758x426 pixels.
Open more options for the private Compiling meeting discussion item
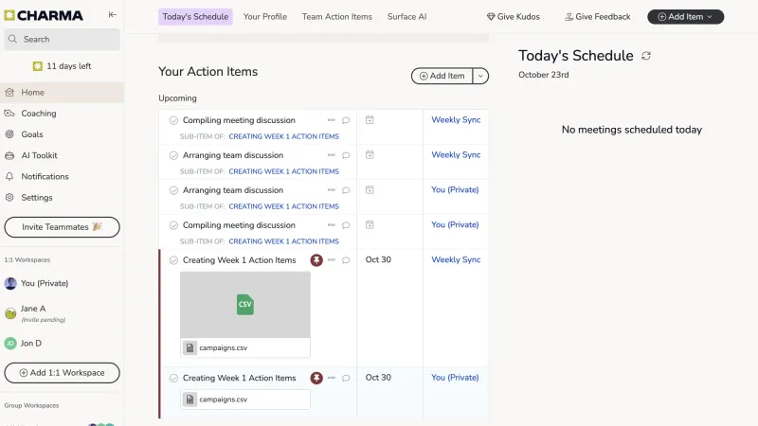pos(331,225)
